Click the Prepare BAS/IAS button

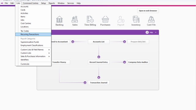tap(138, 42)
